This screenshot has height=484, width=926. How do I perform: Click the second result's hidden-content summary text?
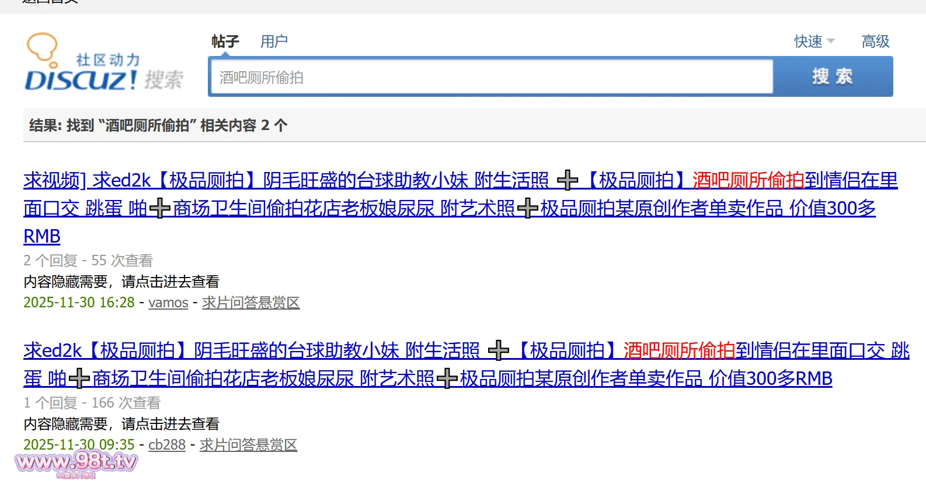tap(121, 424)
